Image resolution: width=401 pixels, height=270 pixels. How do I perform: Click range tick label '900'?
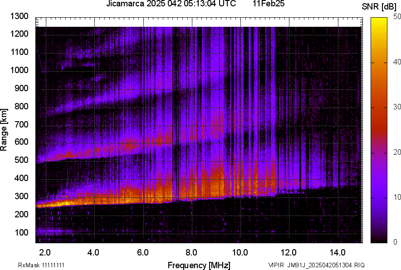pyautogui.click(x=21, y=88)
